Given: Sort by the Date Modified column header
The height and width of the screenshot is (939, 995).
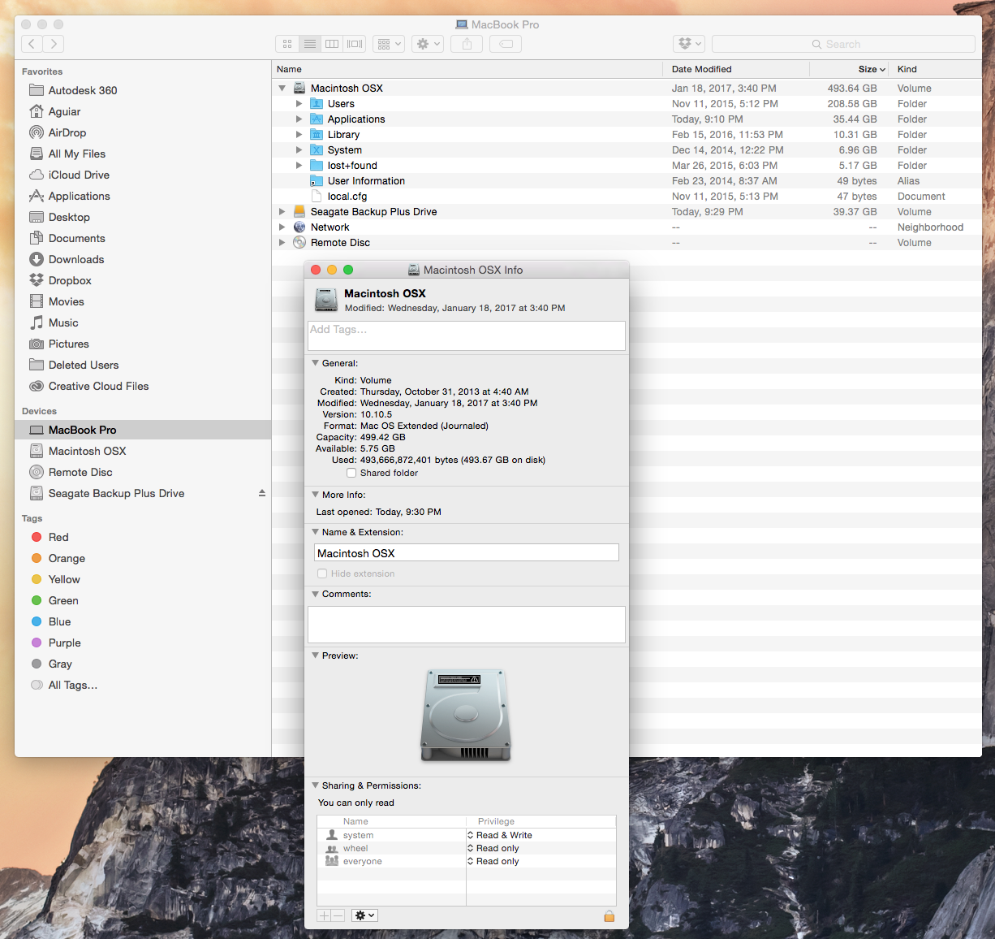Looking at the screenshot, I should [736, 69].
